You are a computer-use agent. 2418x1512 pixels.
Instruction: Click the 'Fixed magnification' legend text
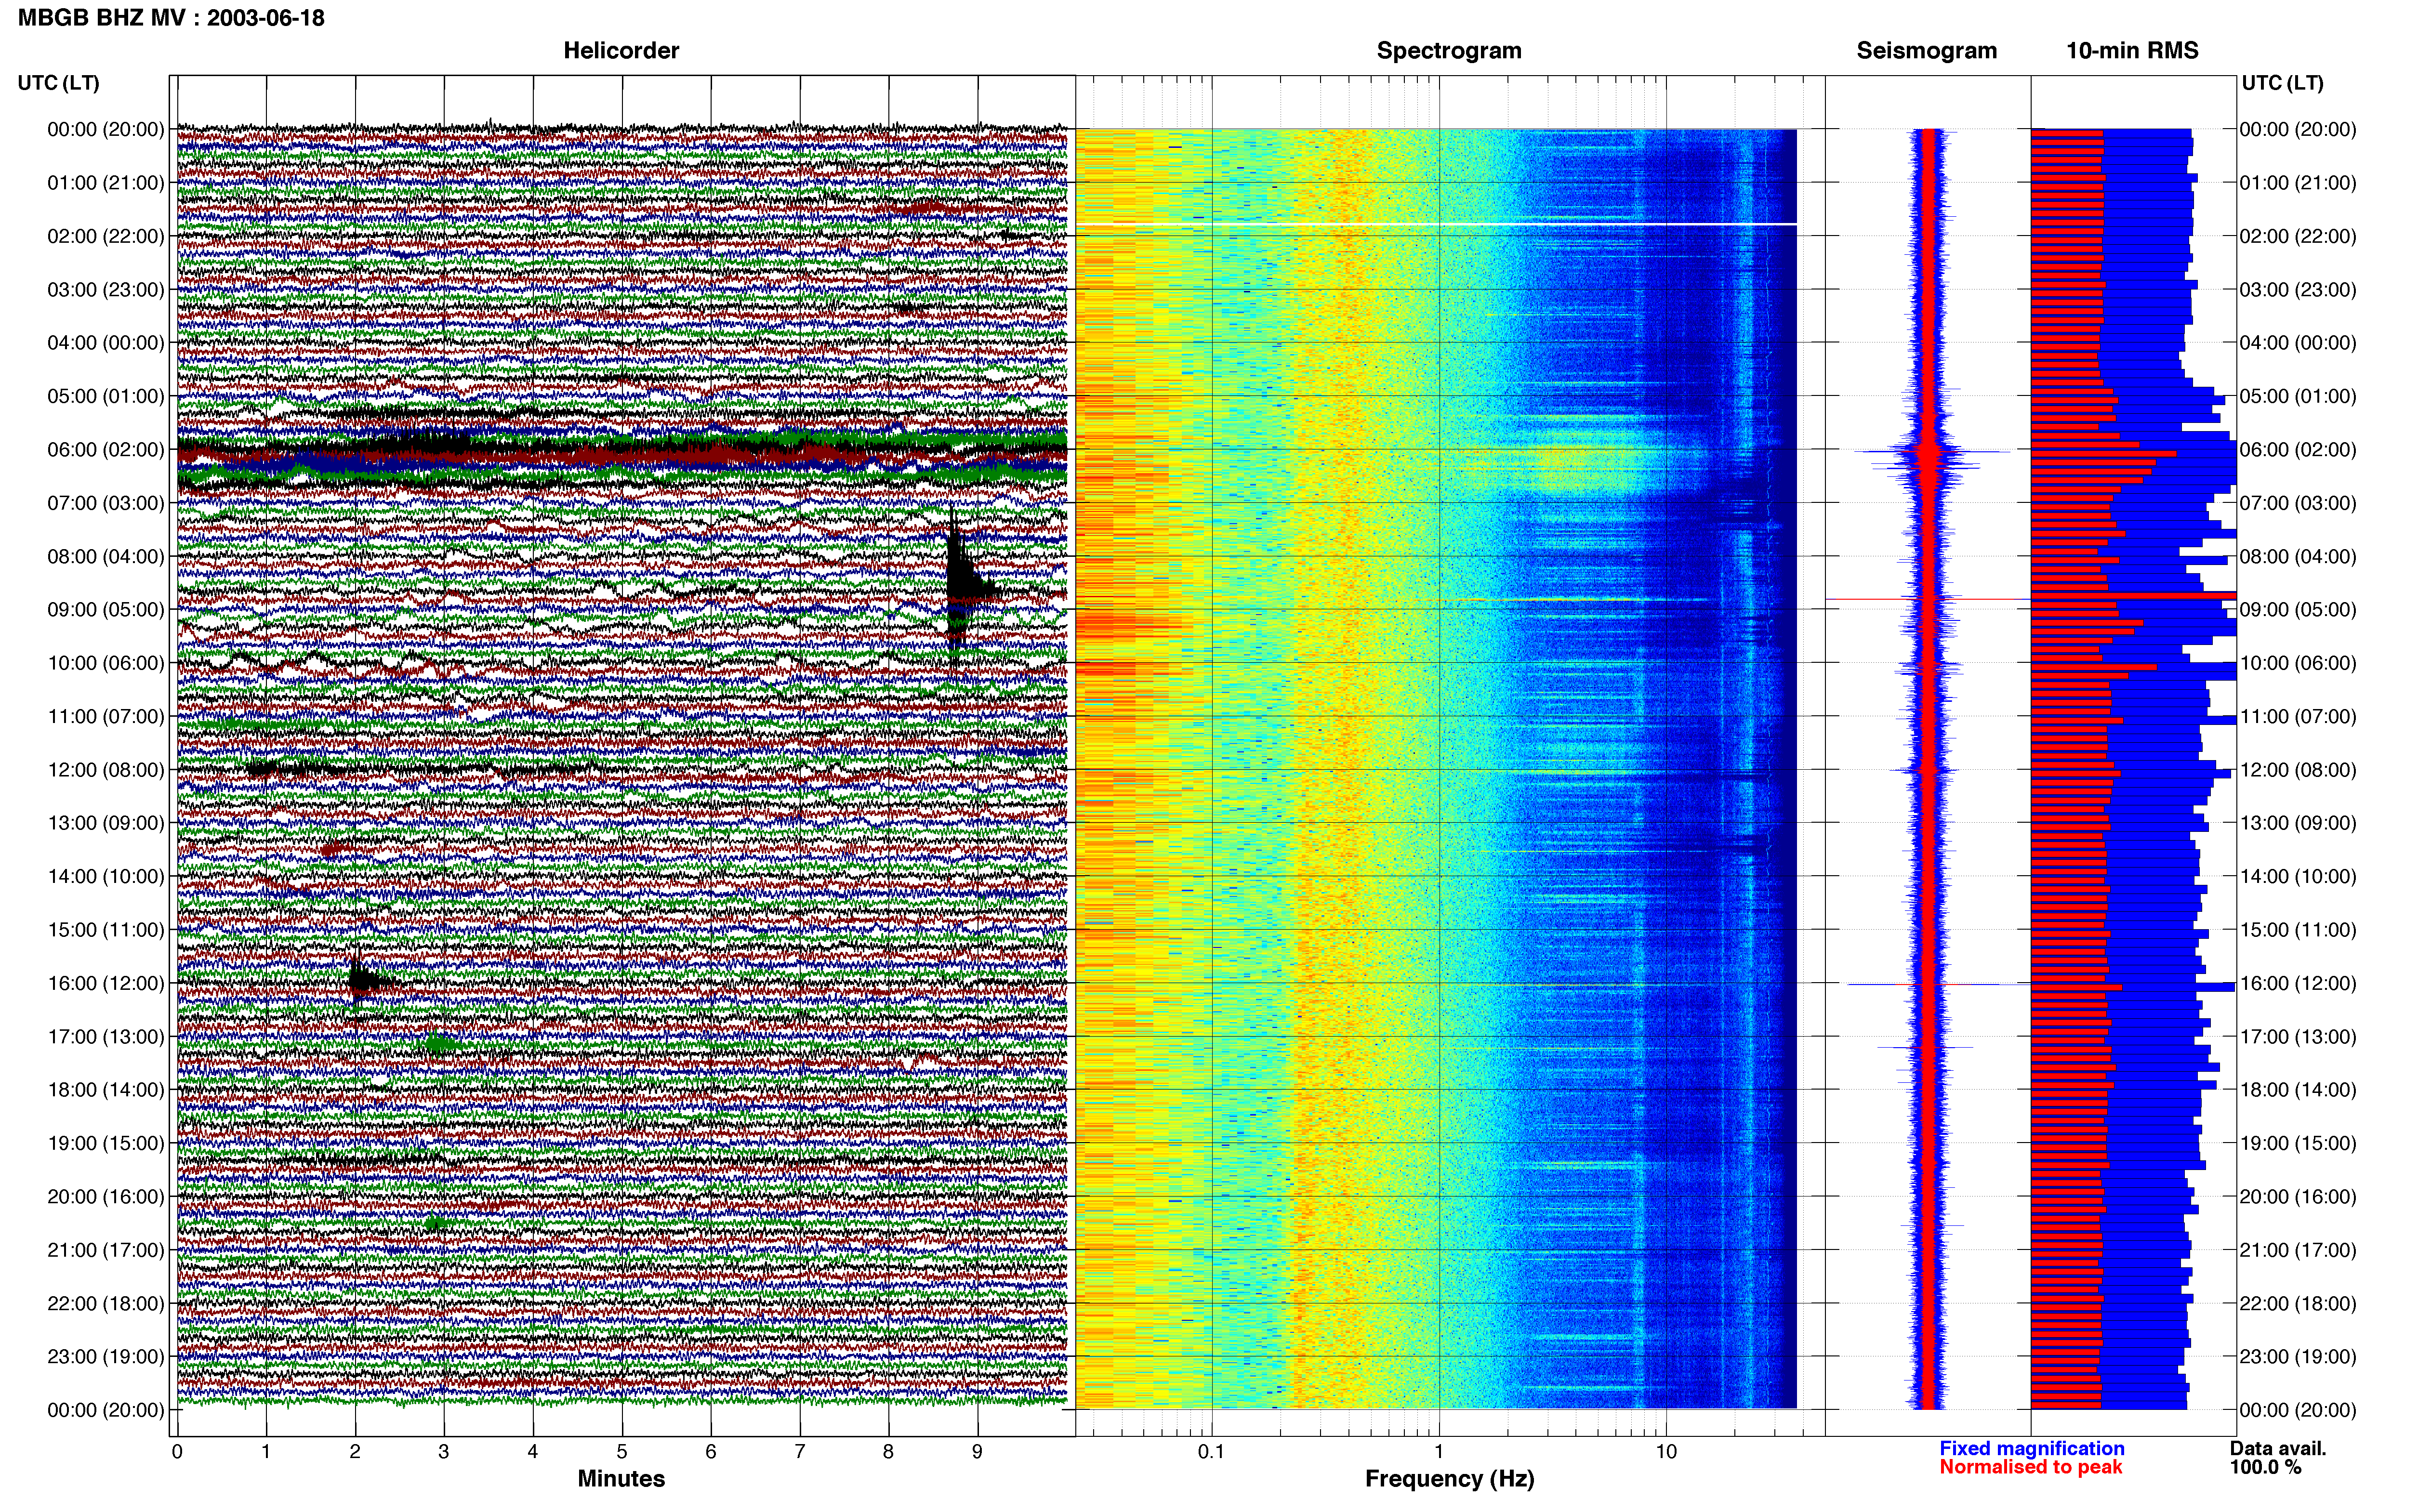(x=2031, y=1448)
